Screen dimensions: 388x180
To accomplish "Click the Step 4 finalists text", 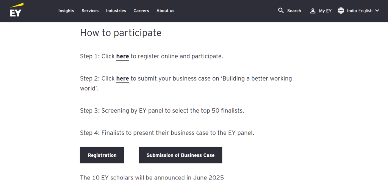I will [167, 133].
